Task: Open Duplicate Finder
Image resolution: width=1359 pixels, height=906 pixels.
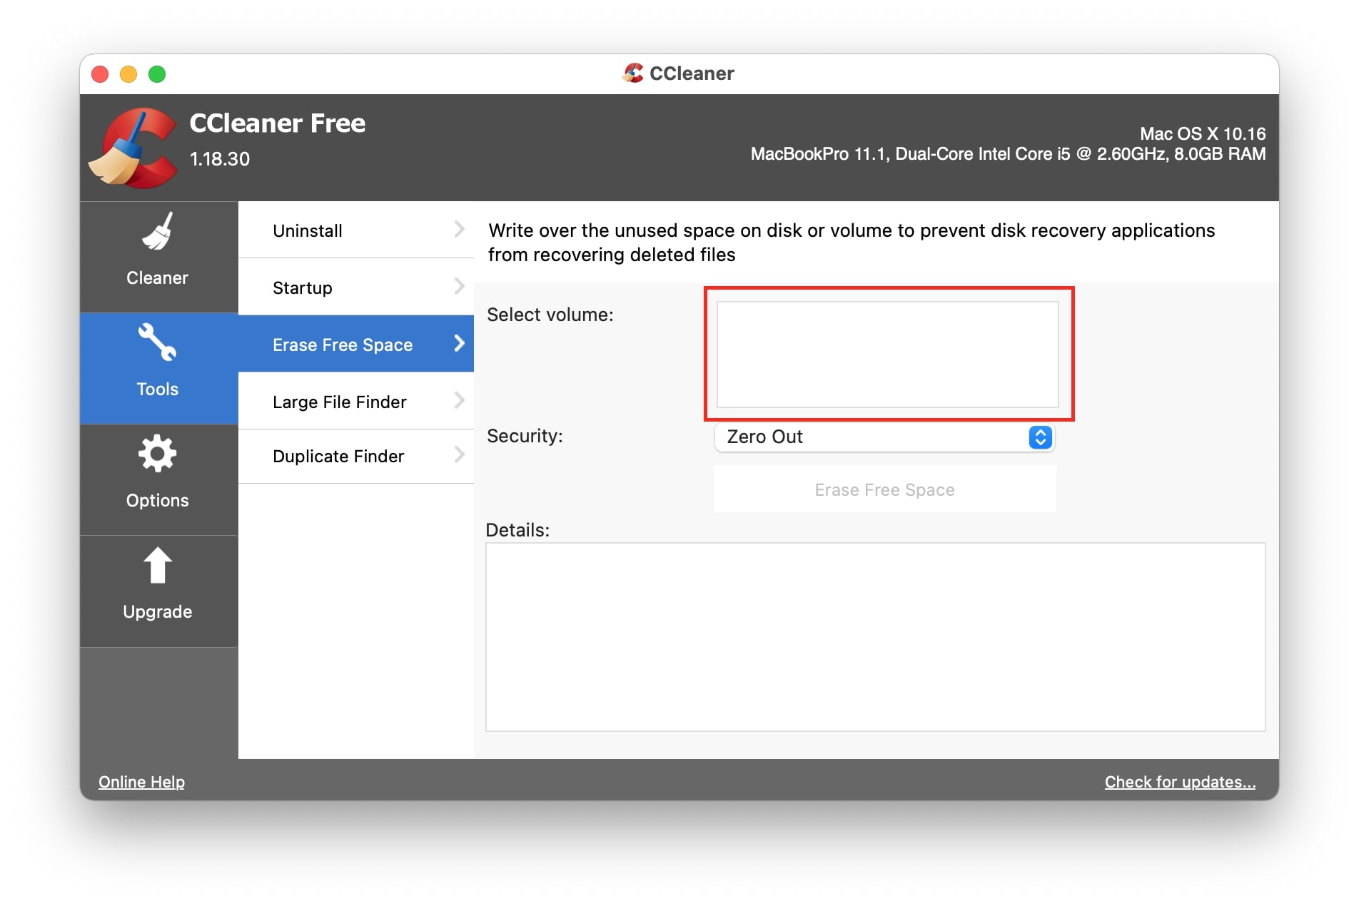Action: [x=355, y=456]
